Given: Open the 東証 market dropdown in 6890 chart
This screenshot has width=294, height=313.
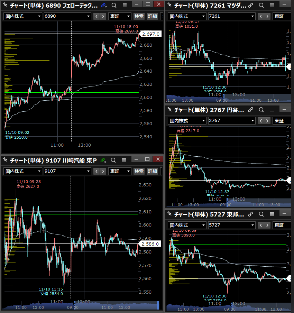Looking at the screenshot, I should coord(120,16).
